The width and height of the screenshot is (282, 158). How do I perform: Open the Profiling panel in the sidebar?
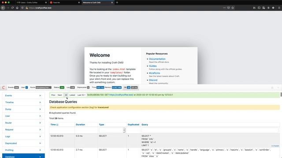(23, 150)
